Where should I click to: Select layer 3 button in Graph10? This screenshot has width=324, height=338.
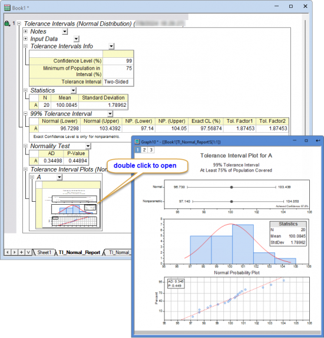pos(151,150)
